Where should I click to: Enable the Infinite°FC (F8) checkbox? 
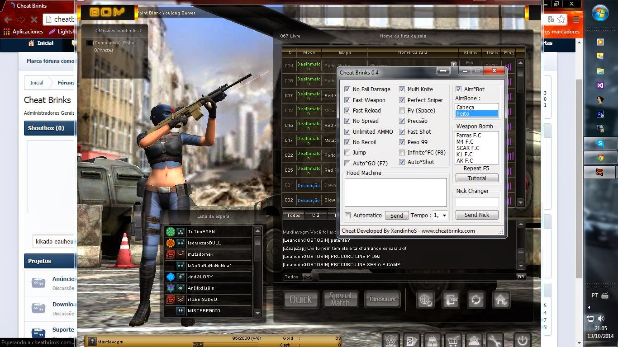[x=402, y=153]
